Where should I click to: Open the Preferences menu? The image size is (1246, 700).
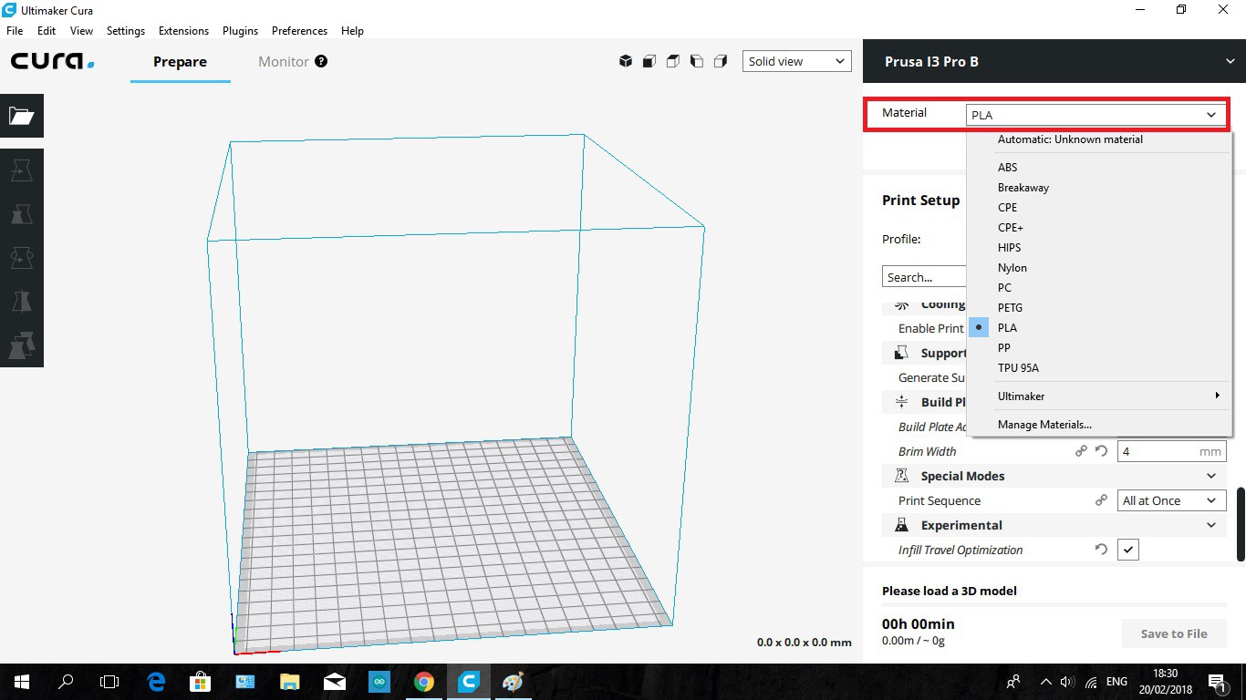coord(299,30)
